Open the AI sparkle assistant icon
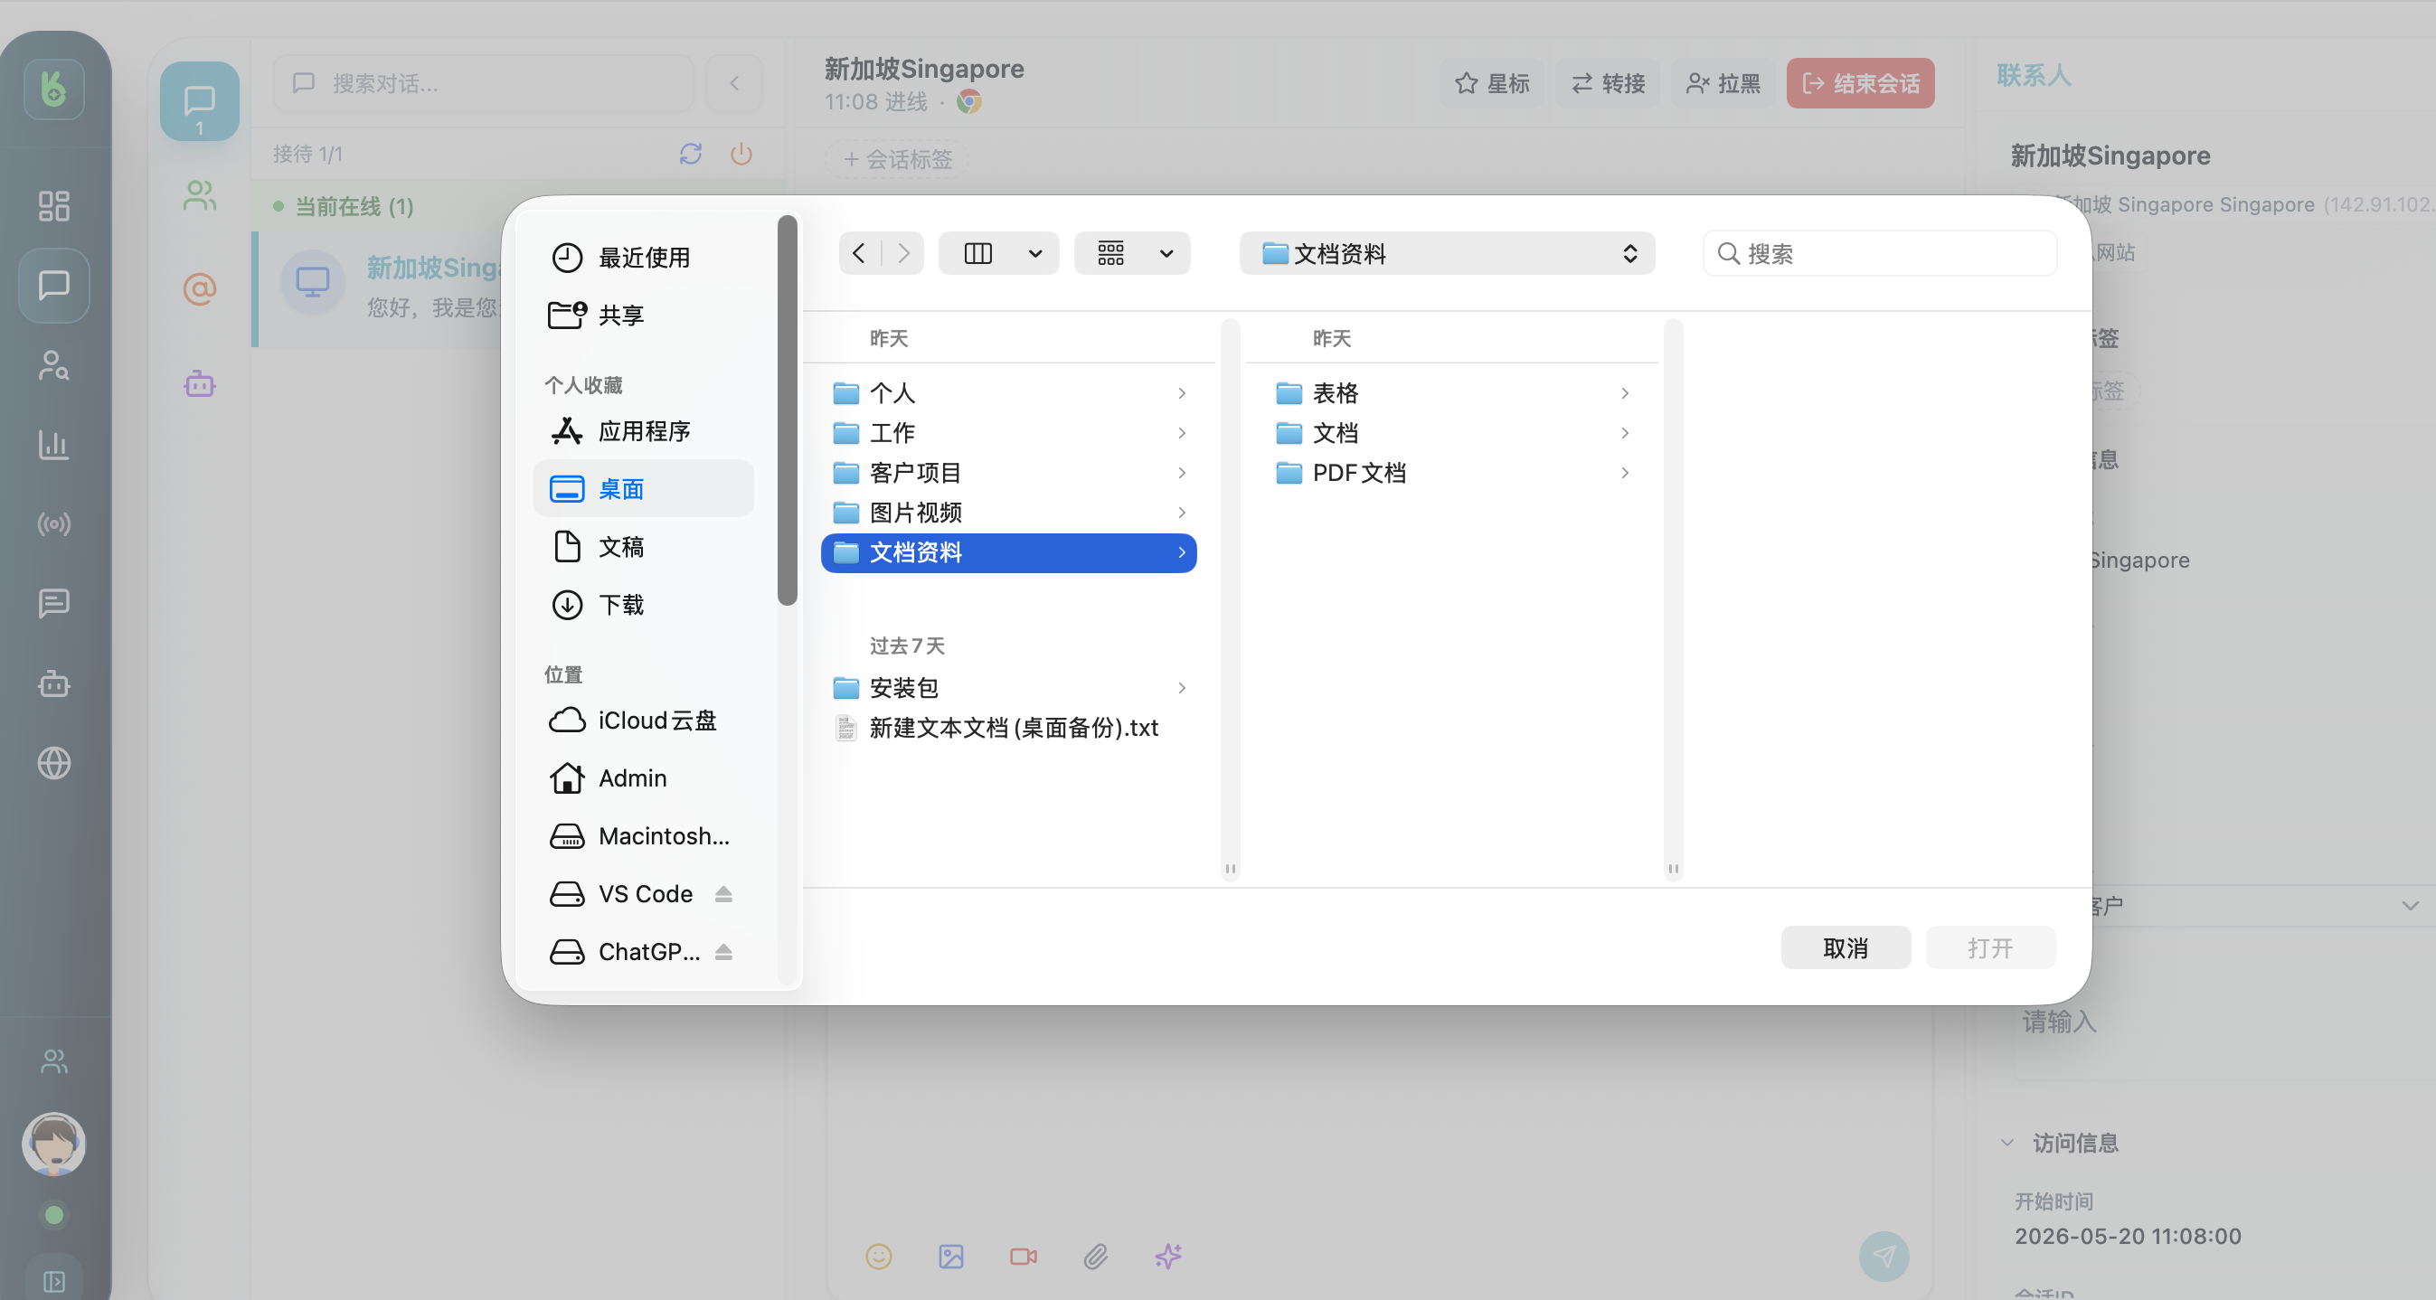The height and width of the screenshot is (1300, 2436). point(1168,1257)
